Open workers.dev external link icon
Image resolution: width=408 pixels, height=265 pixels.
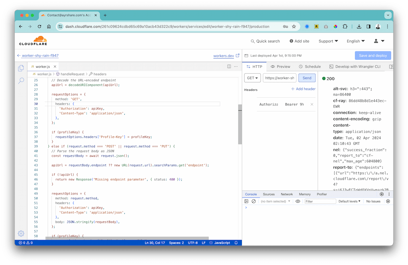tap(237, 55)
